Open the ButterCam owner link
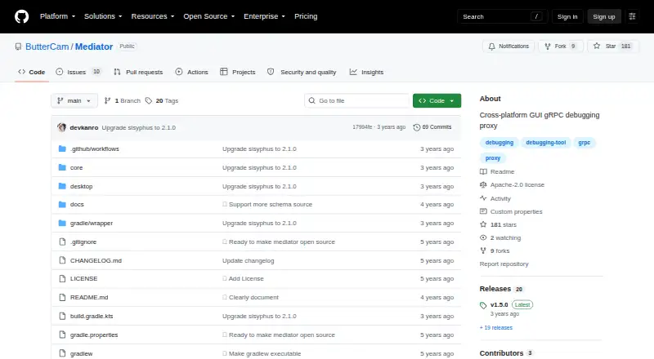 (47, 47)
